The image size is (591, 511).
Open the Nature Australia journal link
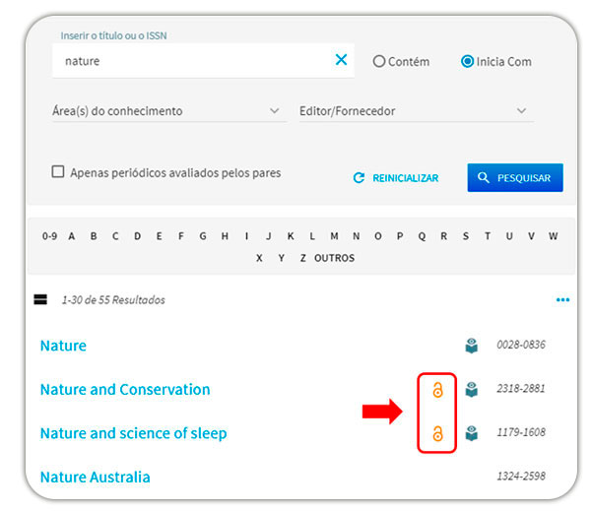click(95, 478)
